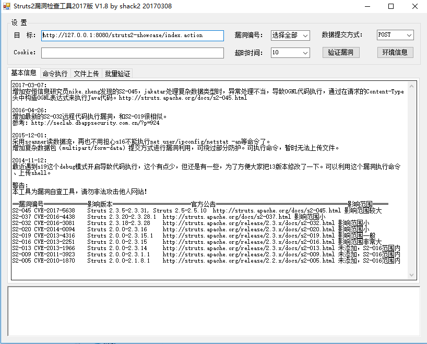Click the CVE-2011-3923 entry in the table

(x=54, y=254)
